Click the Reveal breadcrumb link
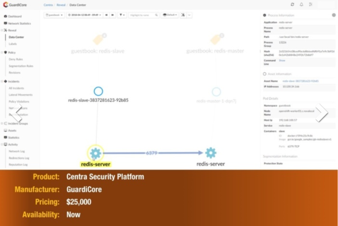338x226 pixels. pyautogui.click(x=61, y=5)
